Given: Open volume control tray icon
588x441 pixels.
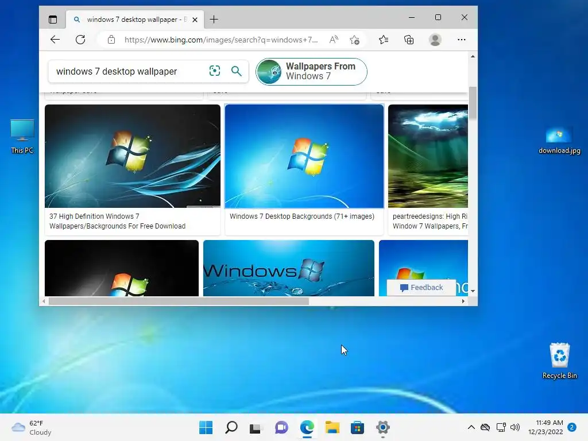Looking at the screenshot, I should click(x=515, y=427).
